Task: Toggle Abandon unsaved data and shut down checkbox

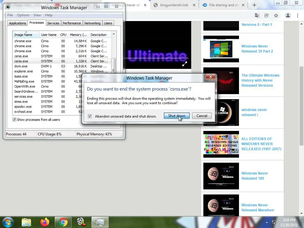Action: [90, 116]
